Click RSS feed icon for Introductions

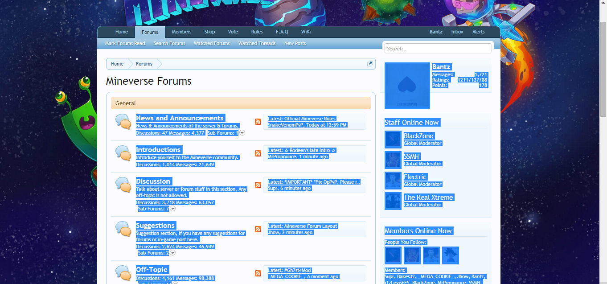click(x=258, y=153)
